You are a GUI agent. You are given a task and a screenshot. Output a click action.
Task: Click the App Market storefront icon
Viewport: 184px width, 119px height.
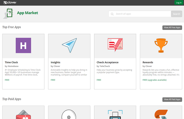[9, 13]
